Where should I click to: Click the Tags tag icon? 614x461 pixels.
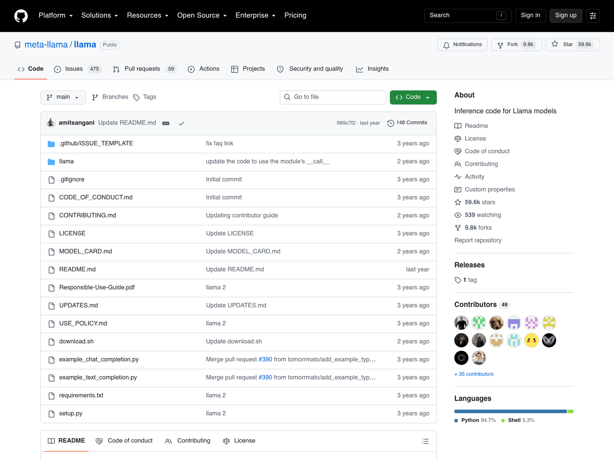click(x=137, y=97)
